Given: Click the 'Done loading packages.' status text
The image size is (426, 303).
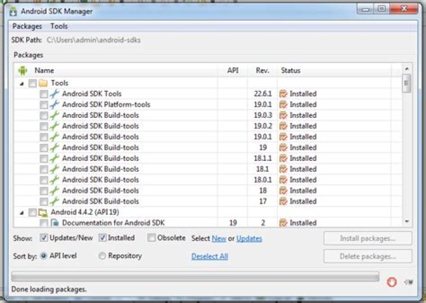Looking at the screenshot, I should (49, 289).
